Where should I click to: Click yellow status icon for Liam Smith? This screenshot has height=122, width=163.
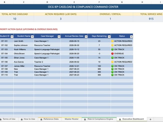pyautogui.click(x=112, y=41)
